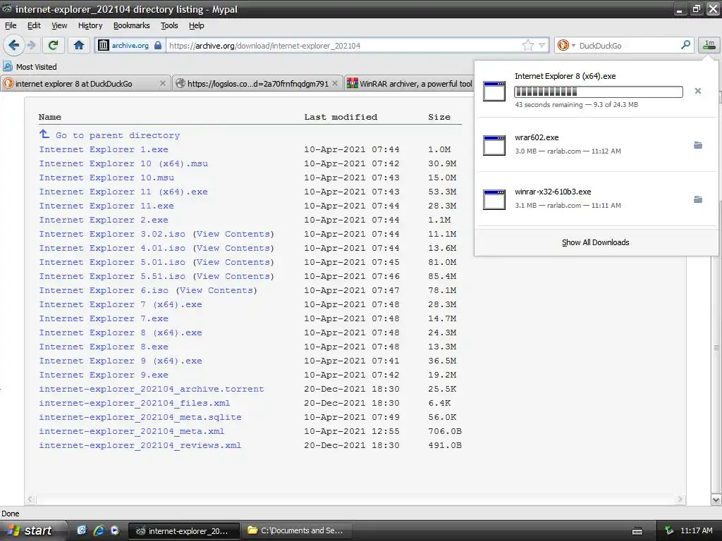Viewport: 722px width, 541px height.
Task: Open the History menu
Action: [90, 25]
